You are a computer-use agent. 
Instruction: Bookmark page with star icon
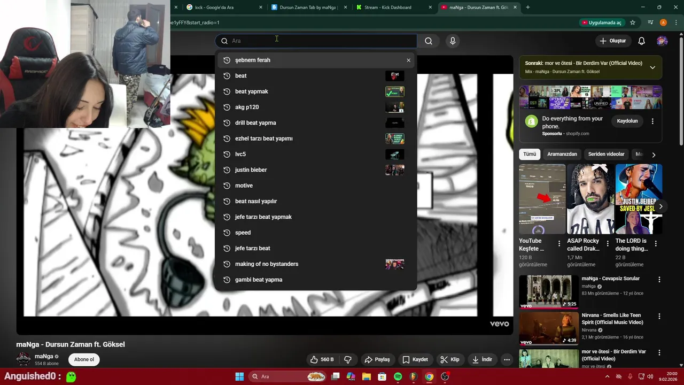point(633,22)
